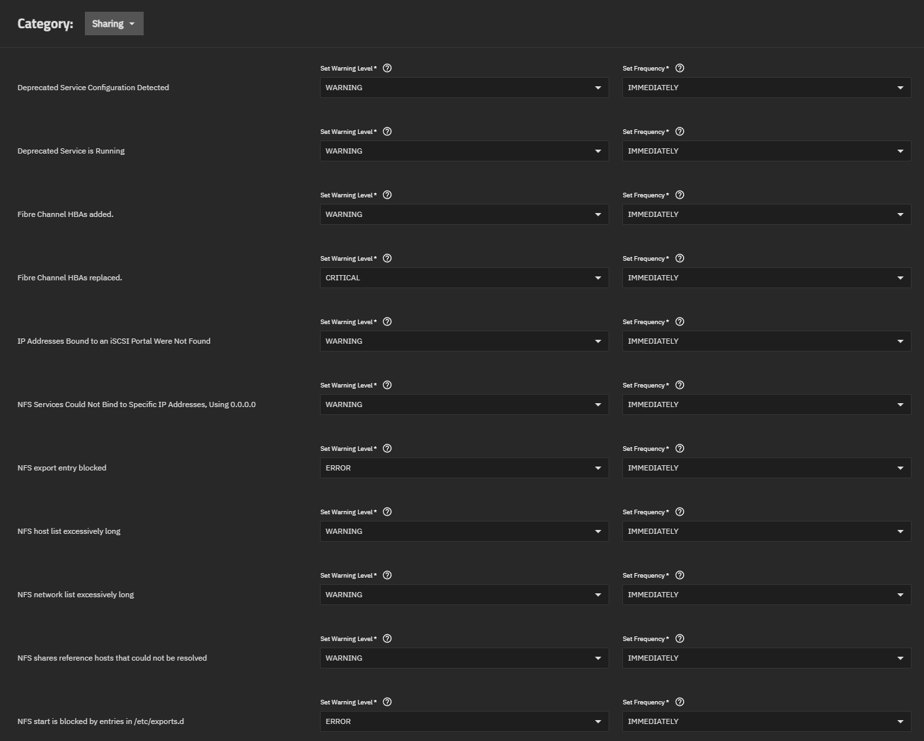Change warning level for NFS shares reference hosts alert
The height and width of the screenshot is (741, 924).
464,658
